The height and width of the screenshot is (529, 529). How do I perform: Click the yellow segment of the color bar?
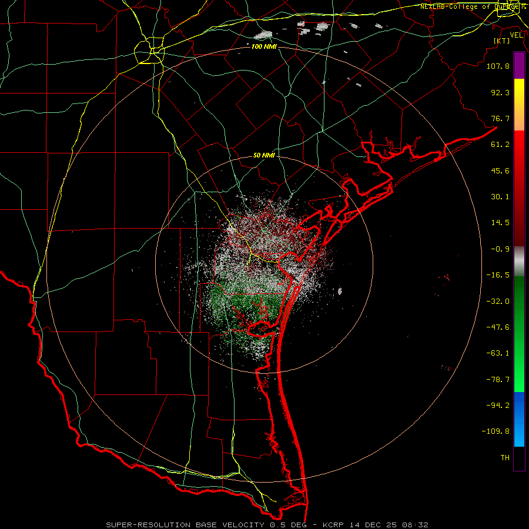[x=519, y=105]
